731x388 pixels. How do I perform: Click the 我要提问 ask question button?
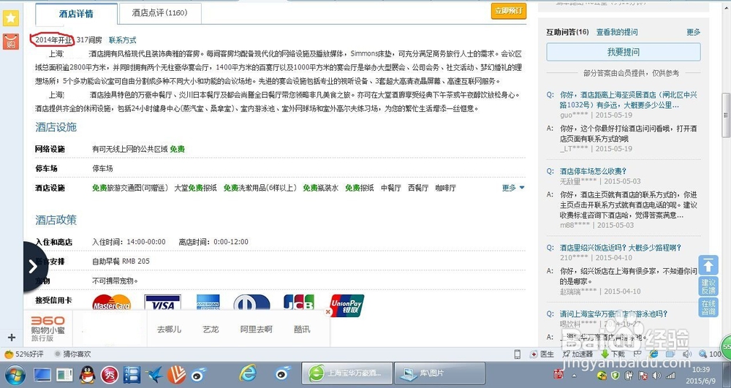coord(624,52)
